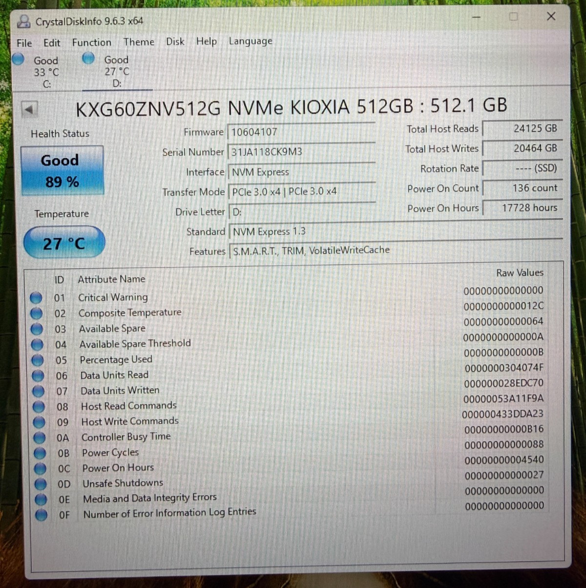This screenshot has width=586, height=588.
Task: Click the Total Host Reads value 24125 GB
Action: tap(522, 128)
